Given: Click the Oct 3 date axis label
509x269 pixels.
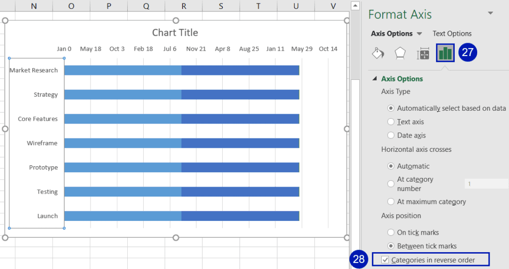Looking at the screenshot, I should coord(117,49).
